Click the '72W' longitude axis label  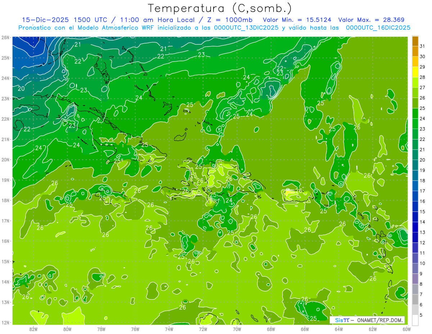click(x=203, y=329)
